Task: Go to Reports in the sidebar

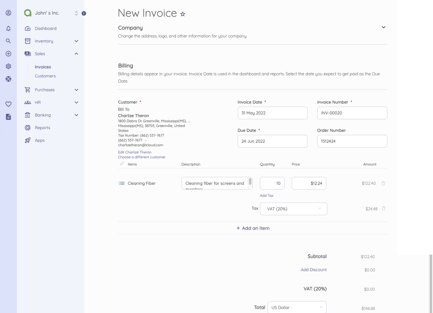Action: [42, 128]
